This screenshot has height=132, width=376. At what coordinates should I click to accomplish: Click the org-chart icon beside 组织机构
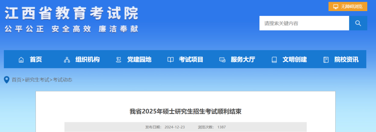pyautogui.click(x=67, y=60)
